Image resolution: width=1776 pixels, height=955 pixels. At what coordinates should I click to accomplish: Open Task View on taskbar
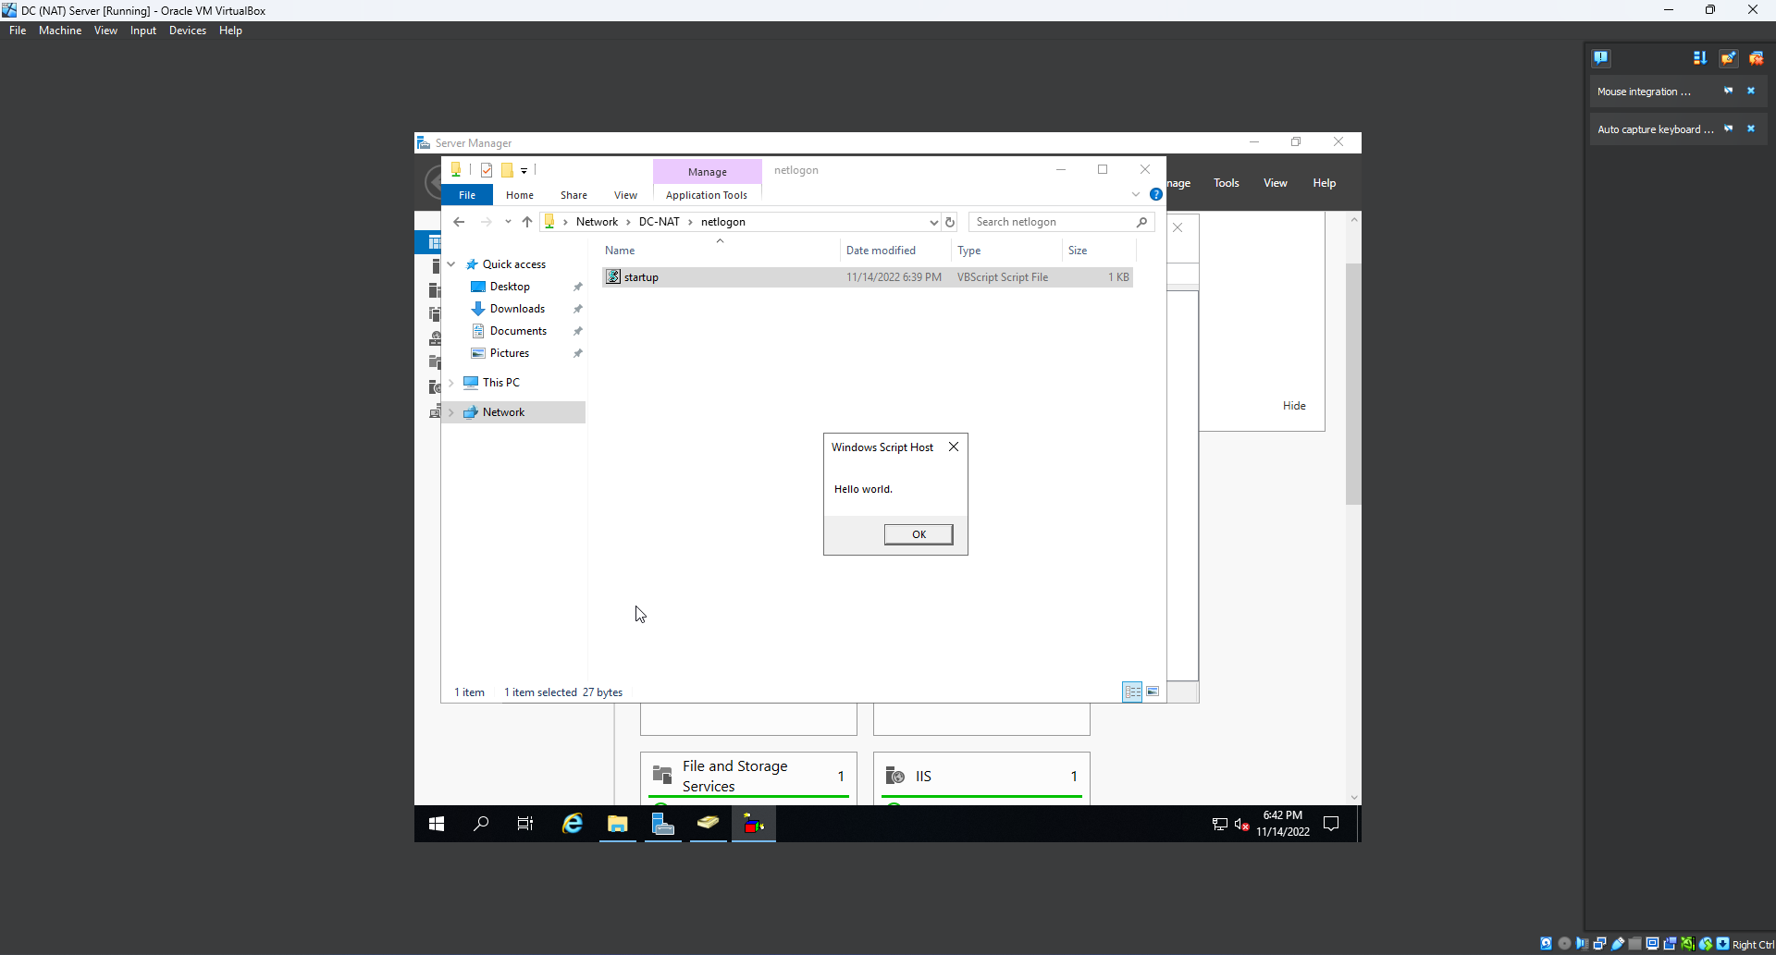pyautogui.click(x=525, y=824)
